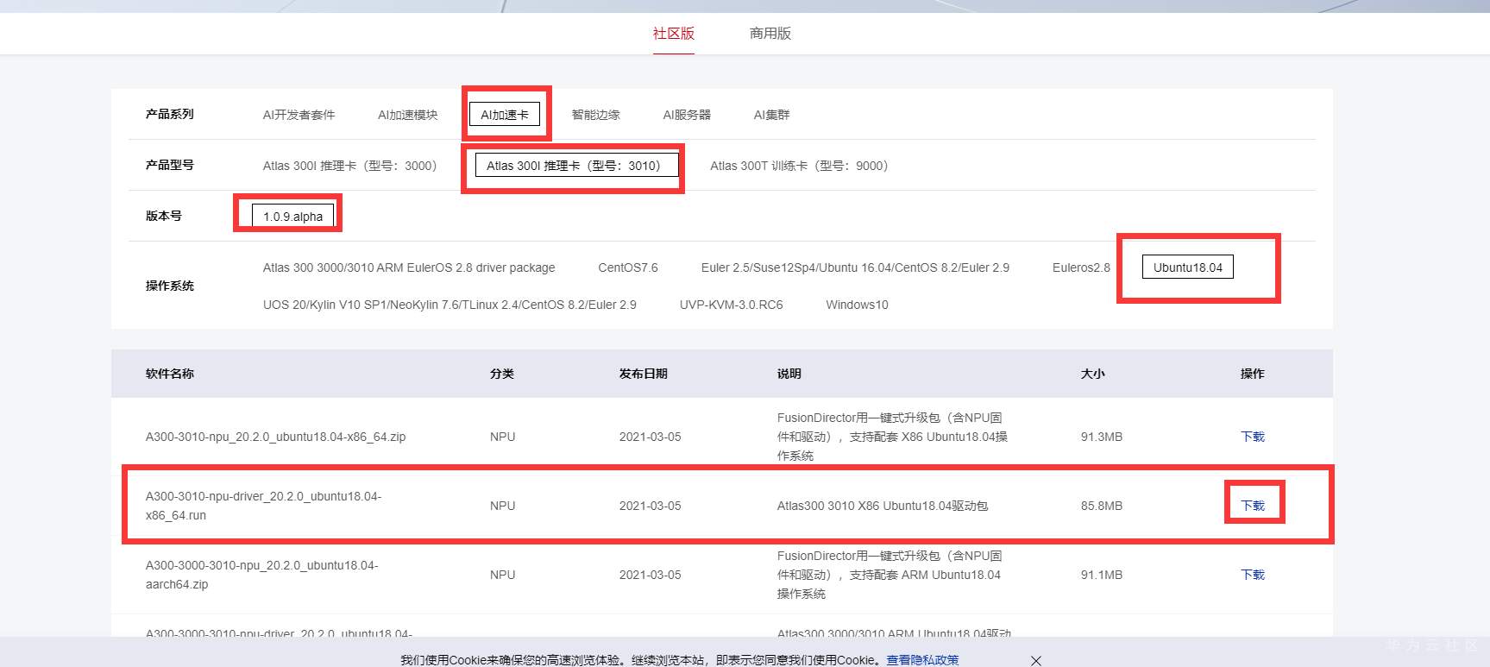Select AI集群 product series

(x=771, y=115)
